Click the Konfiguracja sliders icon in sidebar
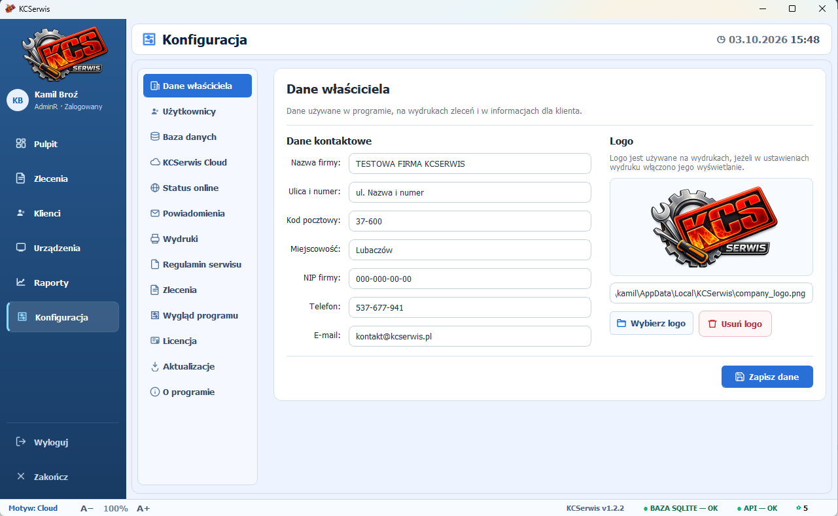The width and height of the screenshot is (838, 516). (22, 317)
